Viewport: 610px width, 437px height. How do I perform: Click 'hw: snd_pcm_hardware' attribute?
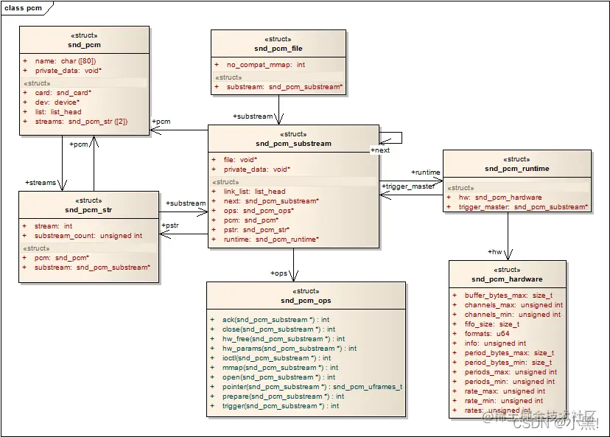click(x=500, y=197)
